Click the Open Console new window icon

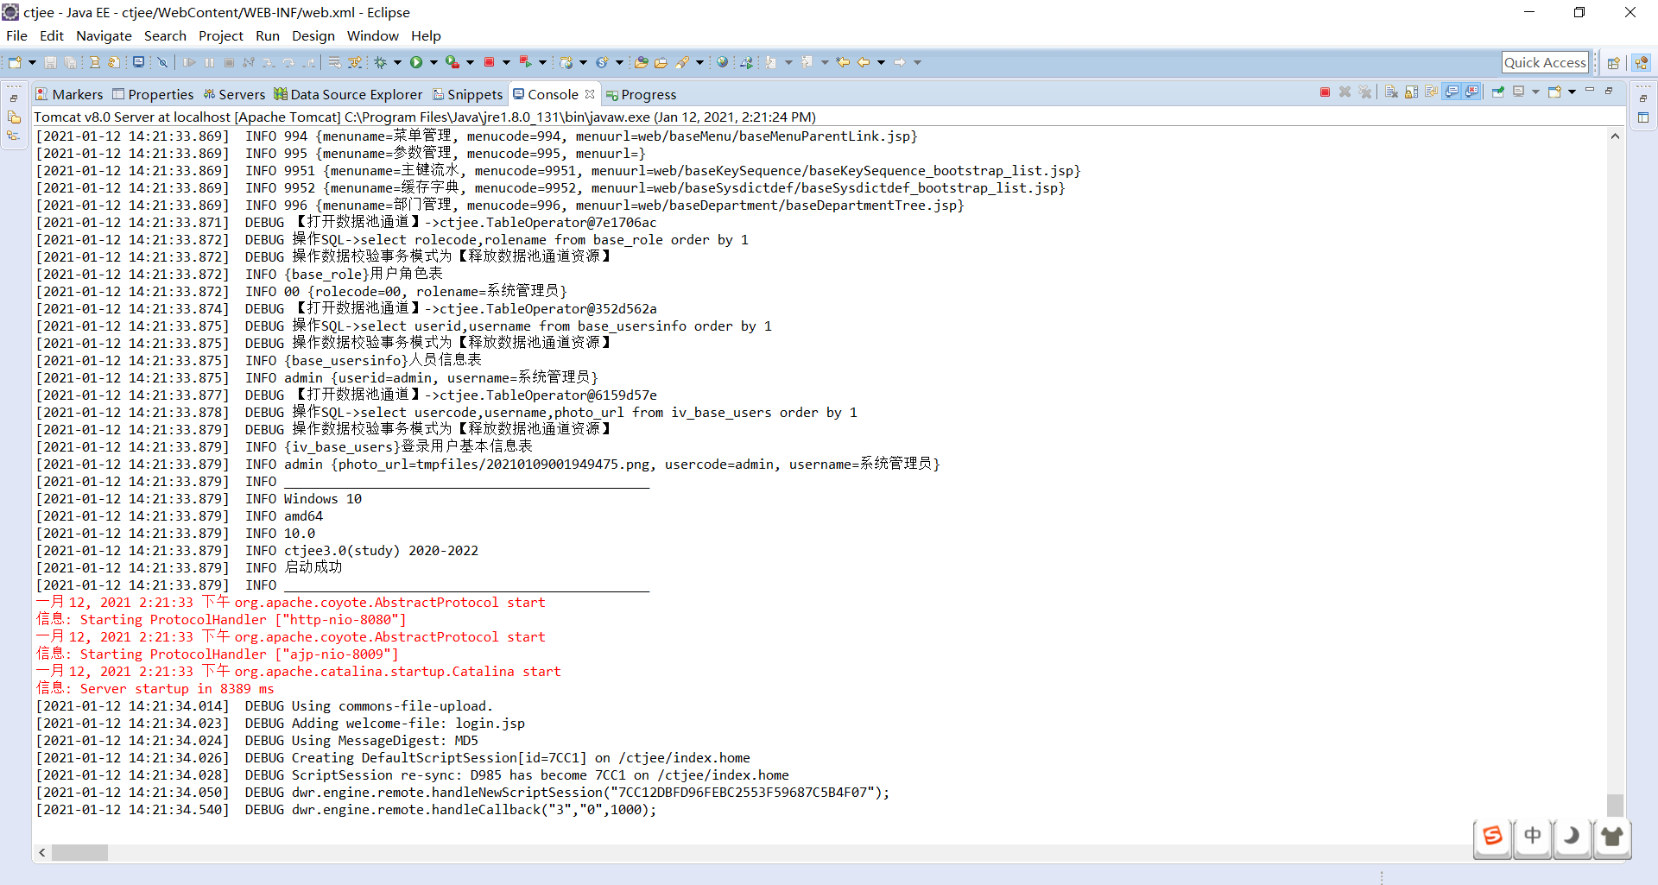click(1554, 92)
